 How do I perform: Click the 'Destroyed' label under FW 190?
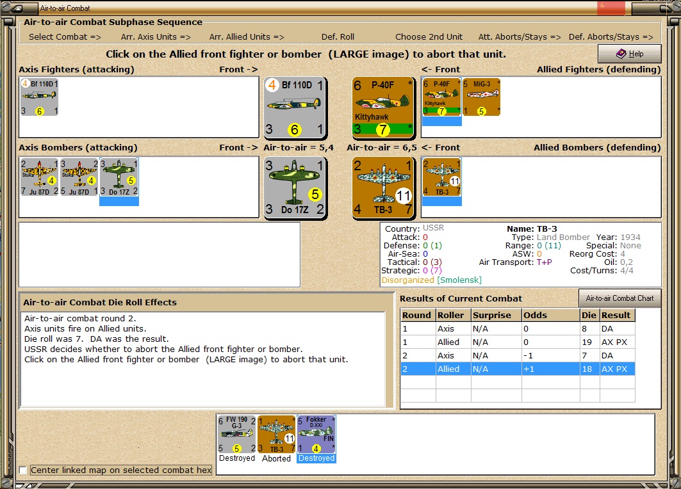[237, 458]
